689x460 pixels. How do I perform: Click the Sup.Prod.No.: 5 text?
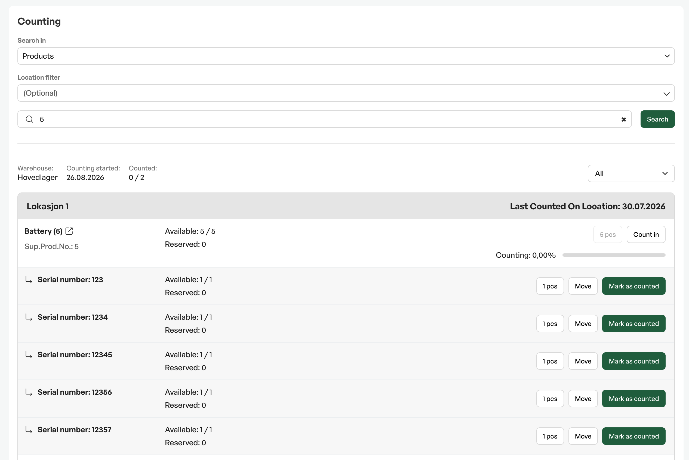(52, 246)
